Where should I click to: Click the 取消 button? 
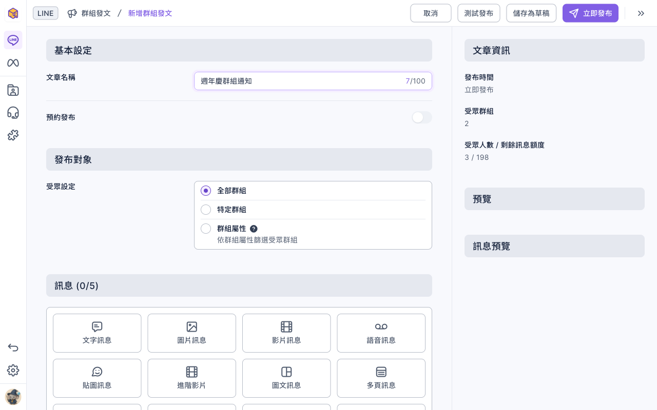(x=431, y=13)
